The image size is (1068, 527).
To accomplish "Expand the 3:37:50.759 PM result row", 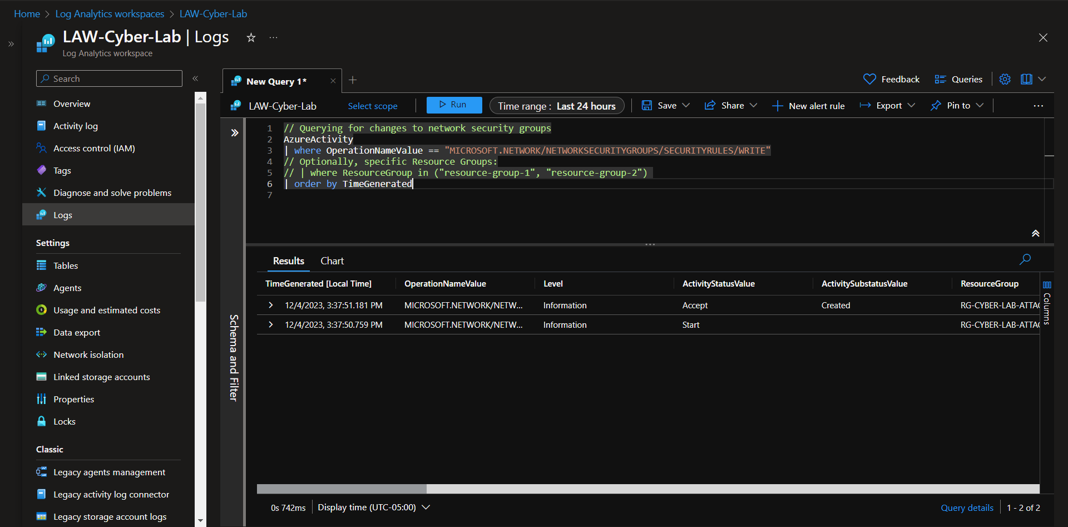I will tap(271, 324).
